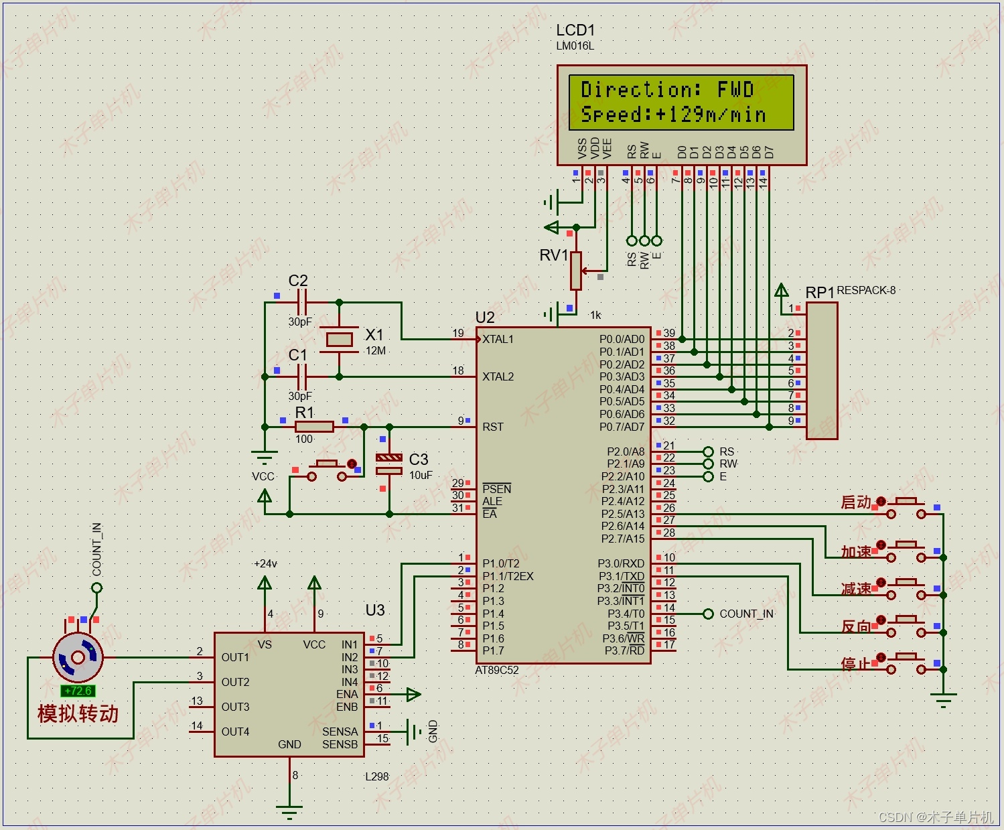Click the RV1 wiper arrow
The width and height of the screenshot is (1004, 830).
coord(586,271)
